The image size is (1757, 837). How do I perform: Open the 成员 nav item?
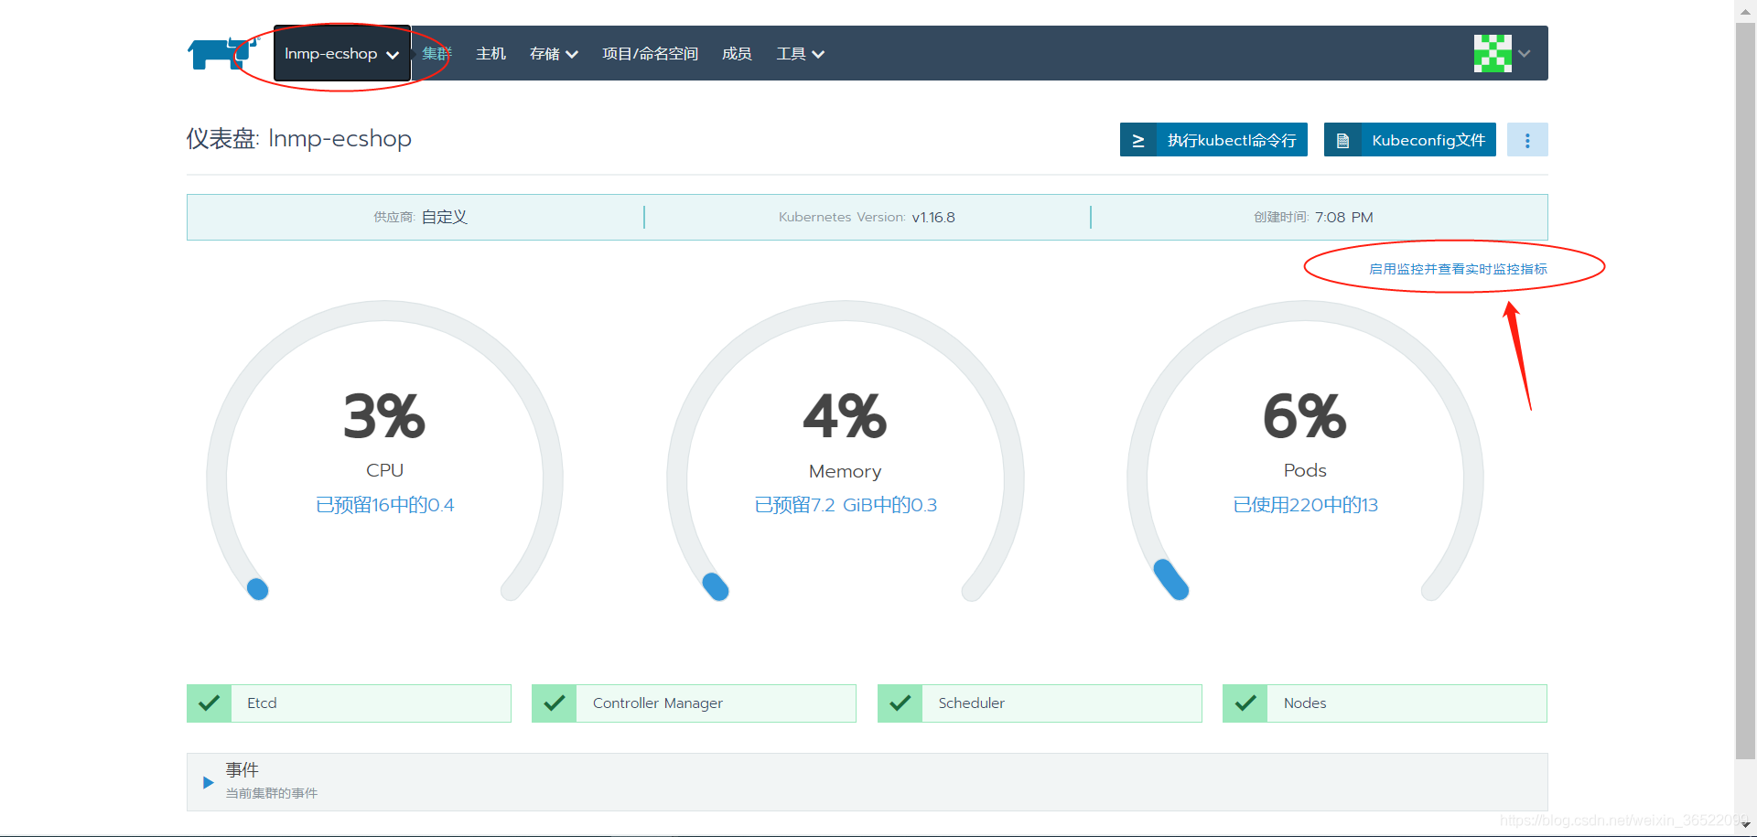737,54
